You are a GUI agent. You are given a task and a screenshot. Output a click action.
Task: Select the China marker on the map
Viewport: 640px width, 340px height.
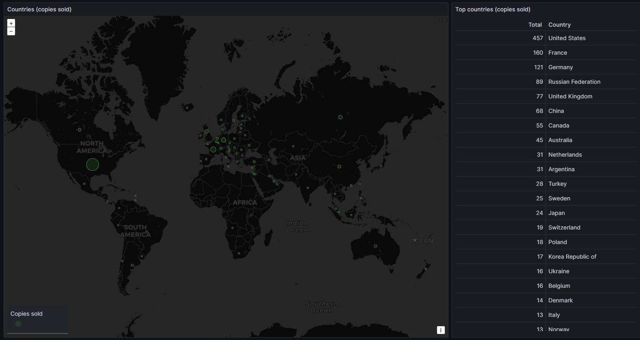pos(339,166)
